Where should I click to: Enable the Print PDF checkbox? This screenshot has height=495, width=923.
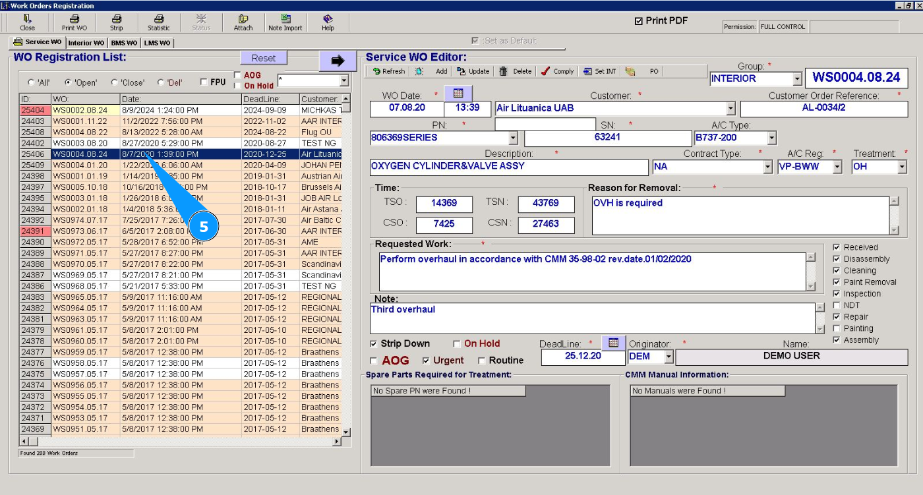point(638,21)
